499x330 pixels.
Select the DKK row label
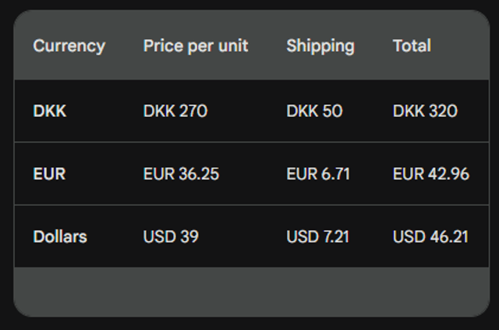50,111
